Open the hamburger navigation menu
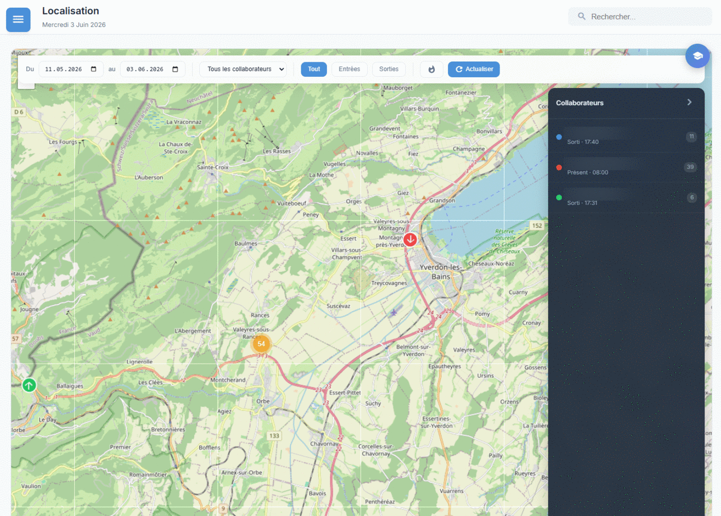This screenshot has height=516, width=721. click(18, 20)
